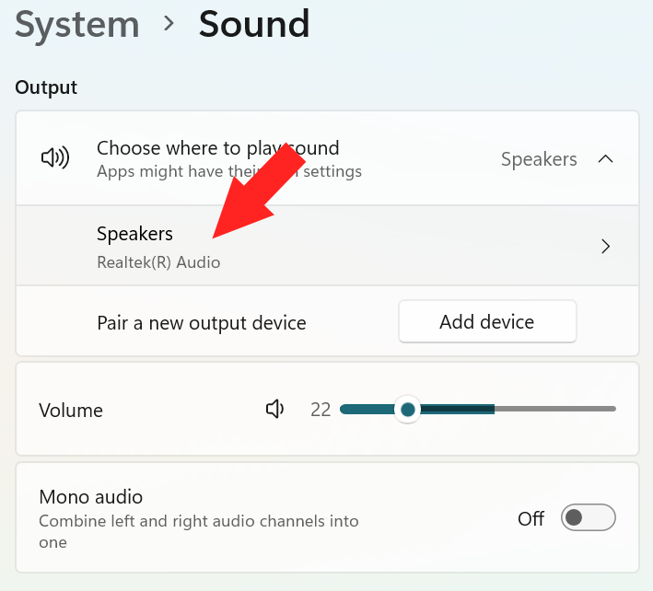Click the Speakers dropdown value label
Screen dimensions: 653x591
click(539, 159)
